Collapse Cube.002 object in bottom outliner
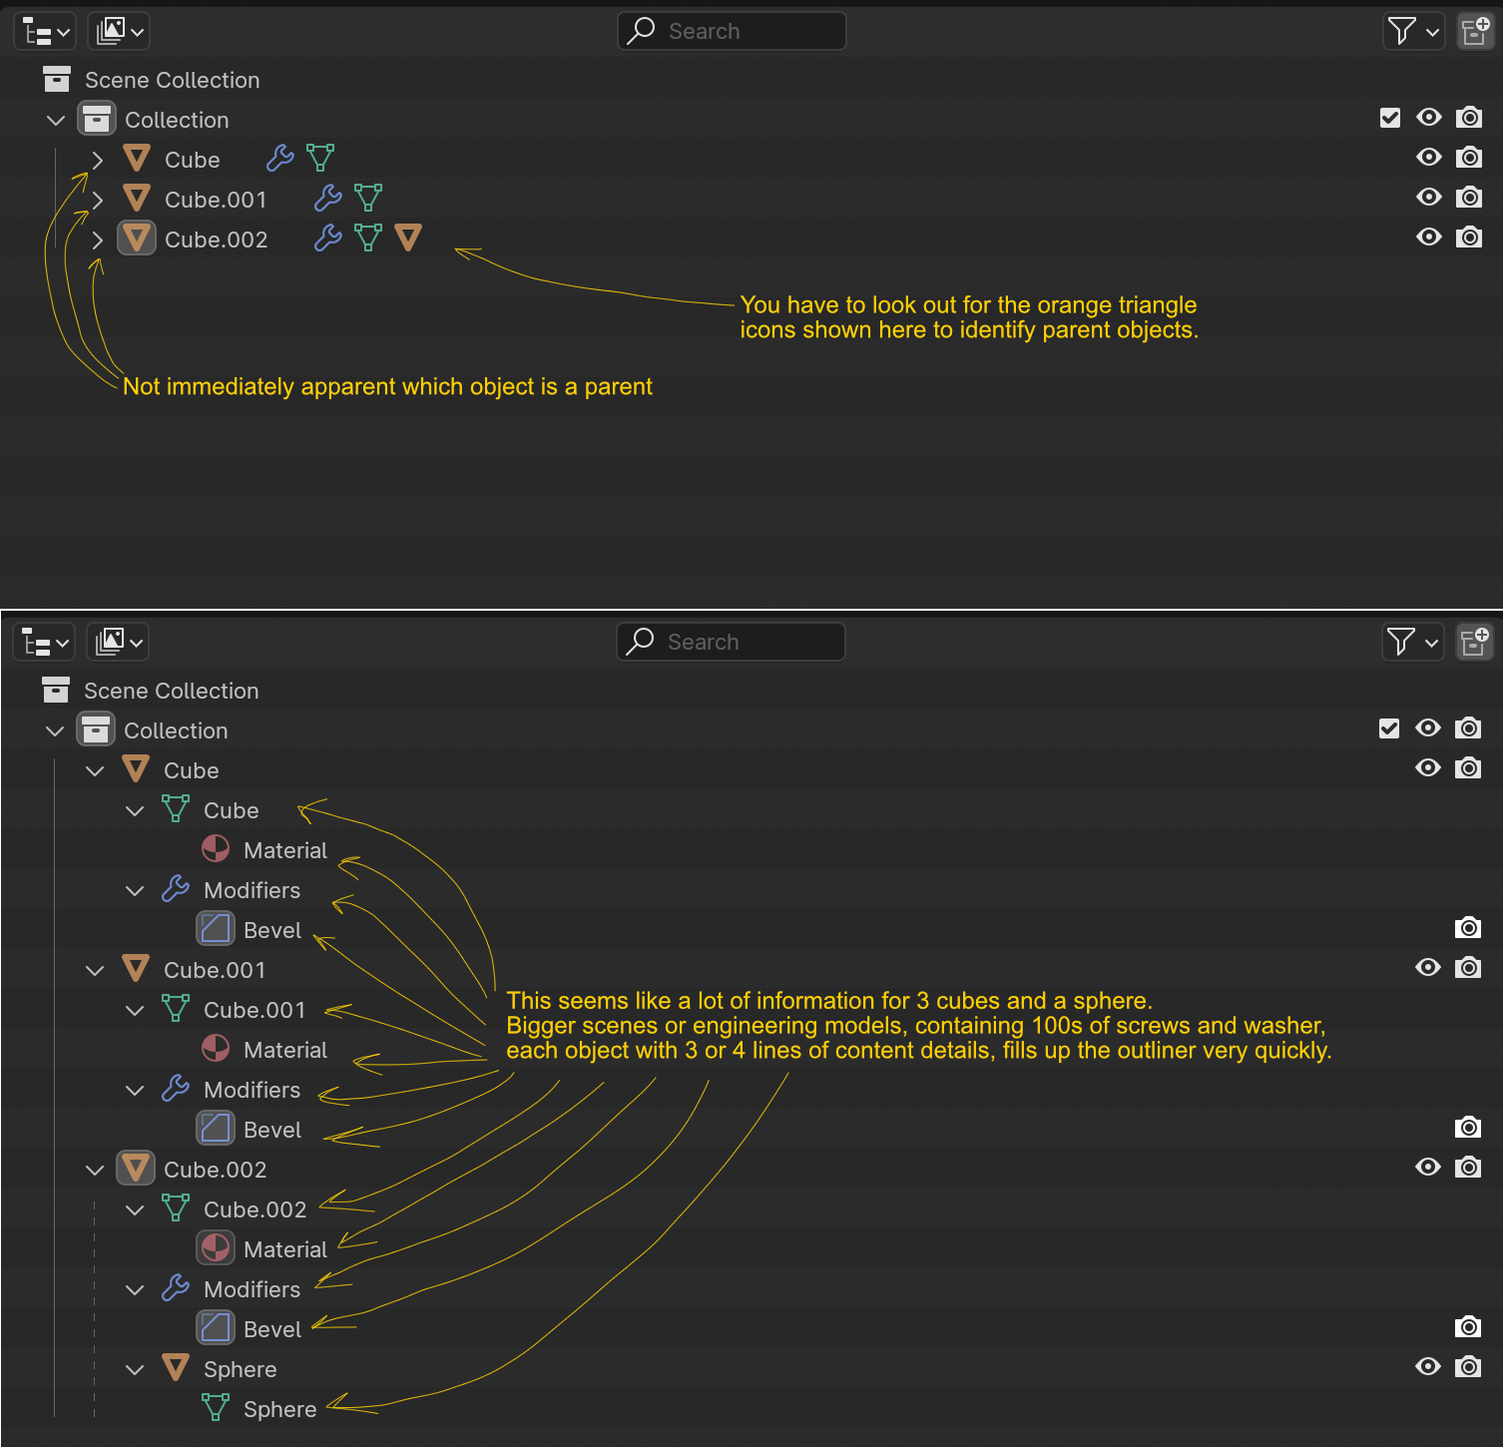This screenshot has height=1449, width=1503. pyautogui.click(x=95, y=1170)
